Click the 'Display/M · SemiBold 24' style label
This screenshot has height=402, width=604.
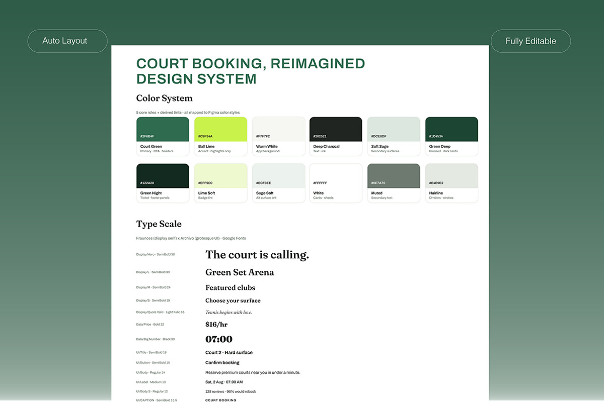click(x=154, y=287)
